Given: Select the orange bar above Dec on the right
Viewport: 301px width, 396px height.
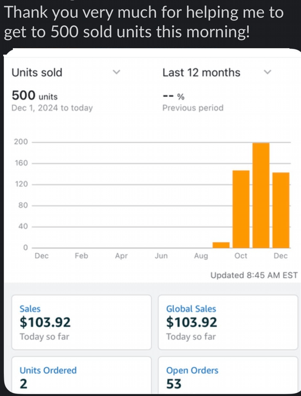Looking at the screenshot, I should pyautogui.click(x=281, y=210).
